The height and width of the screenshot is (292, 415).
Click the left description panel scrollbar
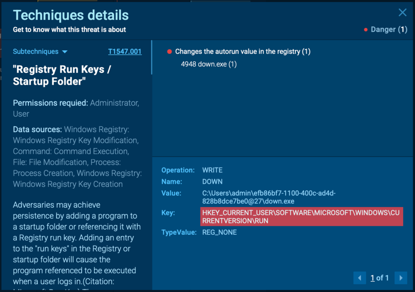click(152, 58)
